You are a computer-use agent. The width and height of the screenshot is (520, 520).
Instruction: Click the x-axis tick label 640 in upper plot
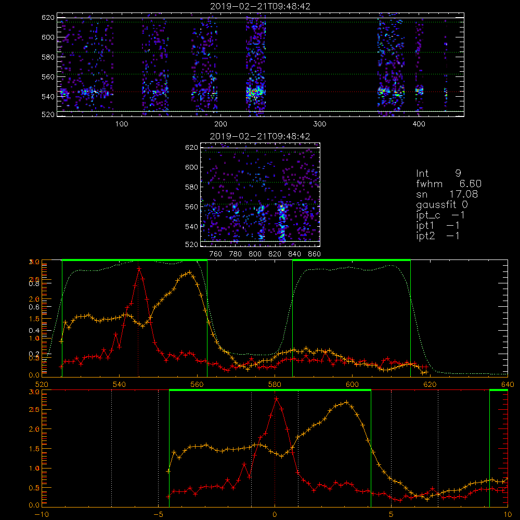click(x=508, y=384)
